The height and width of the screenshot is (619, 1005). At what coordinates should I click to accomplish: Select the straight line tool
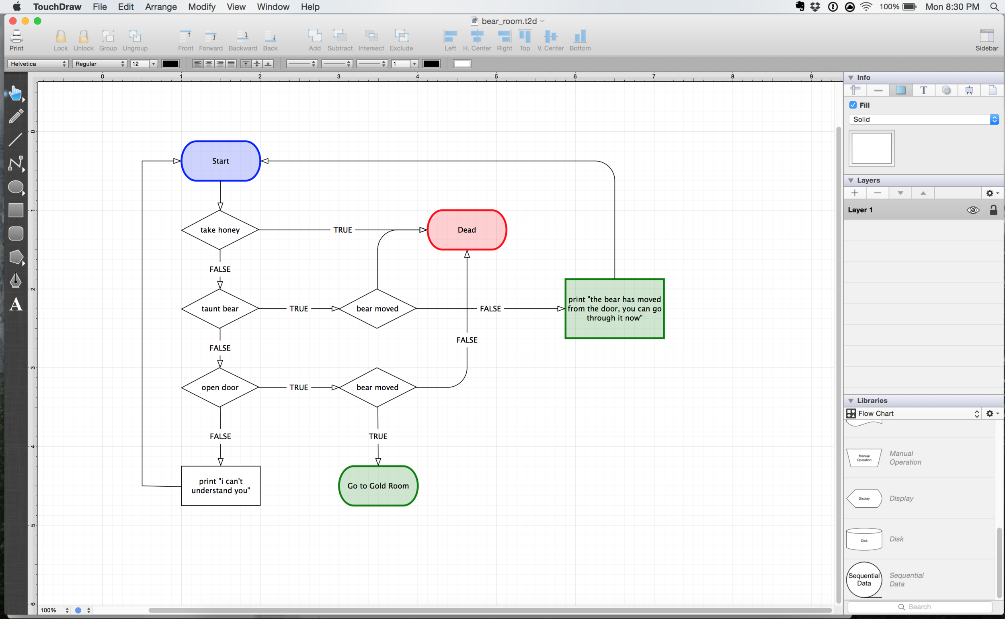click(16, 139)
